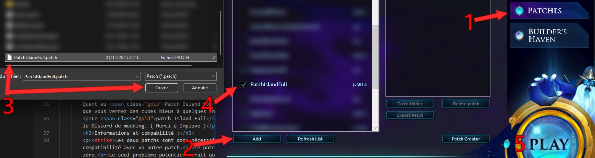Screen dimensions: 595x158
Task: Open the Patch (*.patch) file type dropdown
Action: point(181,76)
